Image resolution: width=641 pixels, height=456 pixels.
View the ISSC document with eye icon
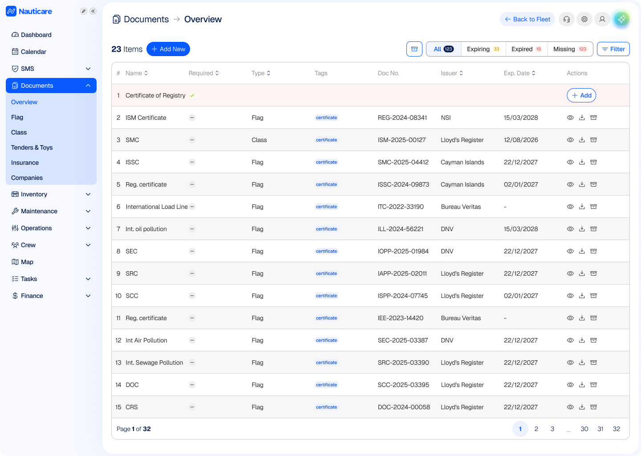(x=570, y=162)
